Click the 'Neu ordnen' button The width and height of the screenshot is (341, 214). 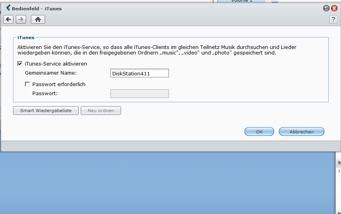click(101, 111)
